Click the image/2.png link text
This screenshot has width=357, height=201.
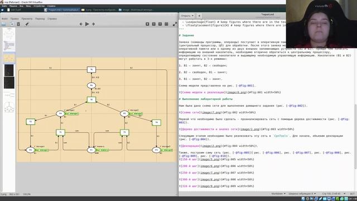pos(211,146)
